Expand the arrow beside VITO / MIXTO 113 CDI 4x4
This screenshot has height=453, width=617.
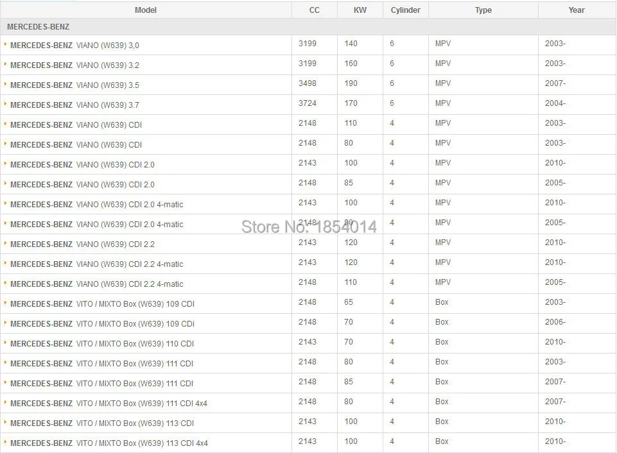pos(5,442)
